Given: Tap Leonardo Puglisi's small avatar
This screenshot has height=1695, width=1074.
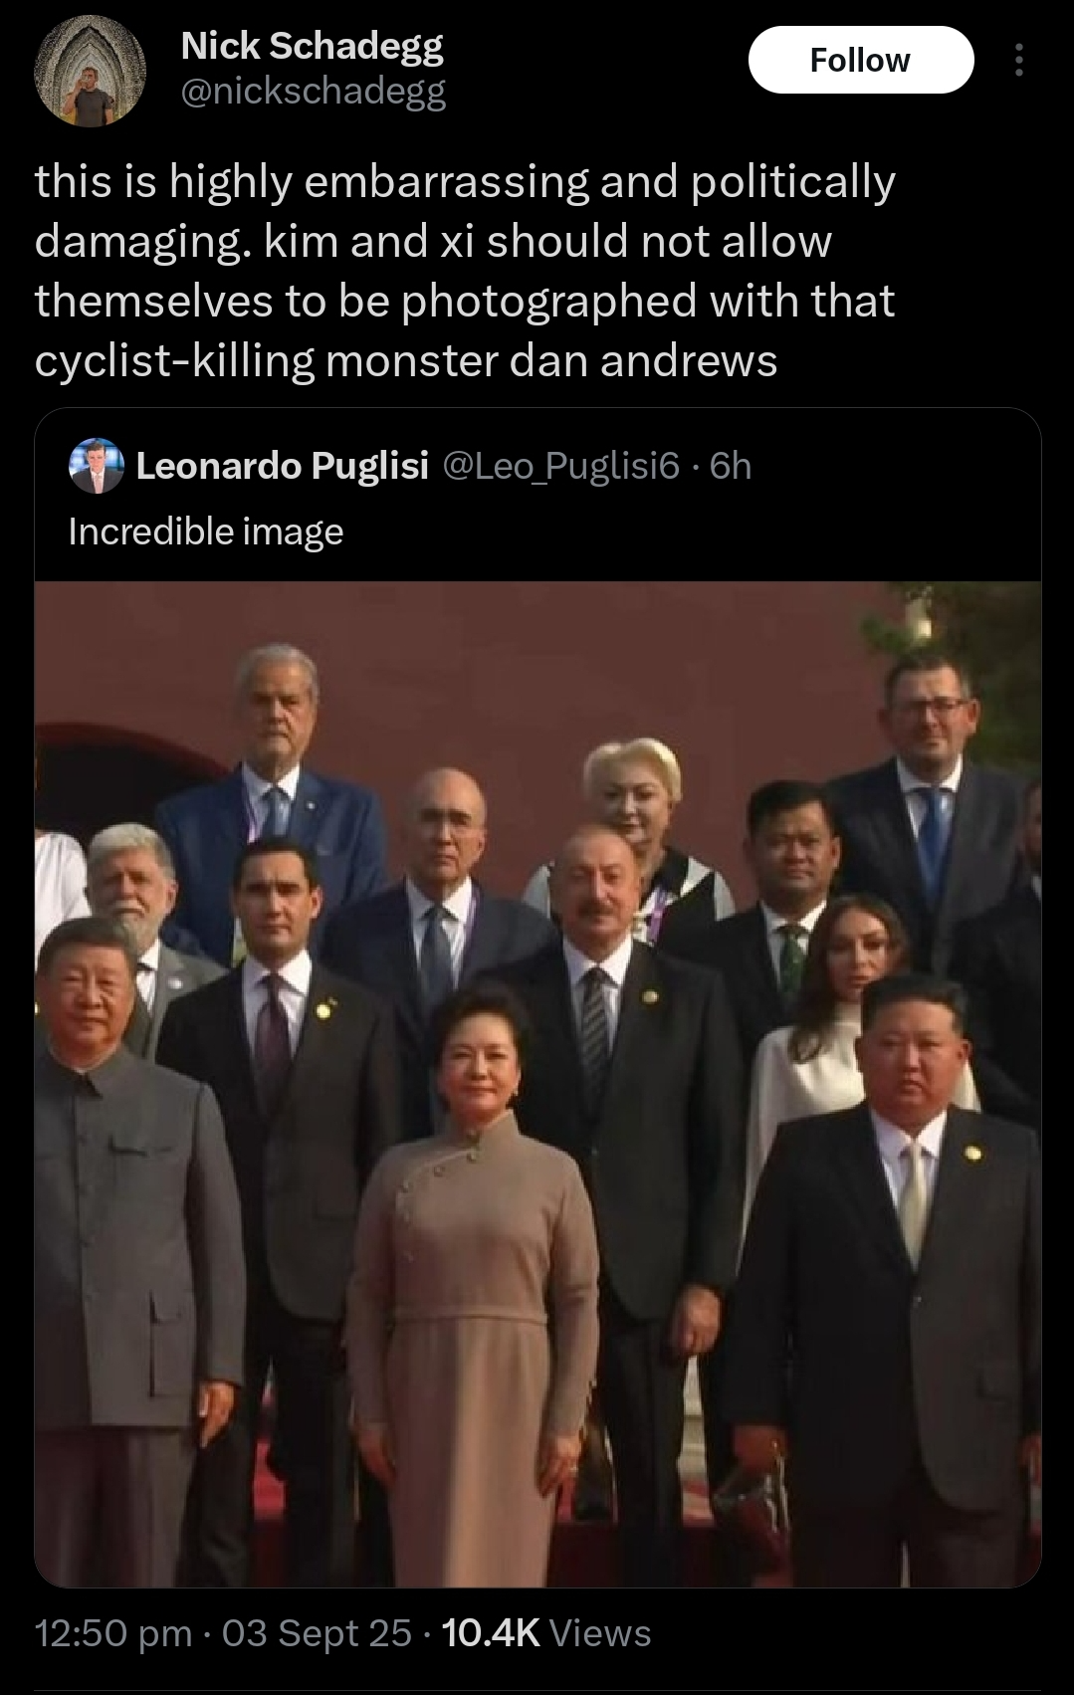Looking at the screenshot, I should pos(96,466).
